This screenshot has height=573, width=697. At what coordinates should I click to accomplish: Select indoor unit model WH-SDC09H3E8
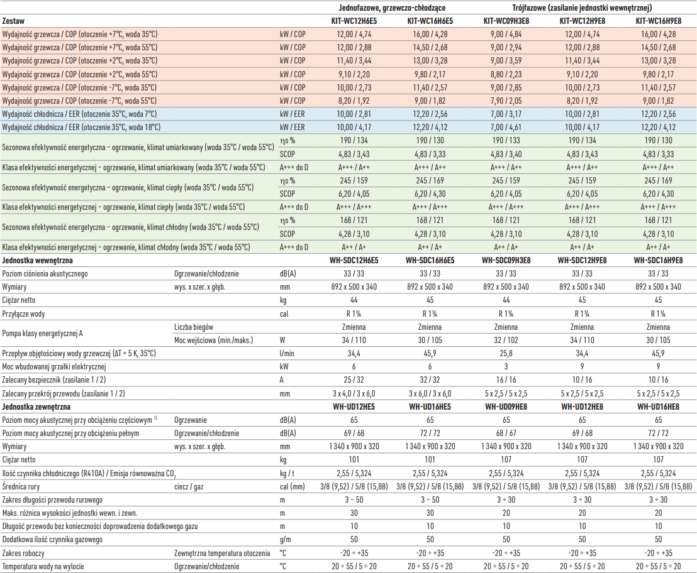[x=506, y=261]
